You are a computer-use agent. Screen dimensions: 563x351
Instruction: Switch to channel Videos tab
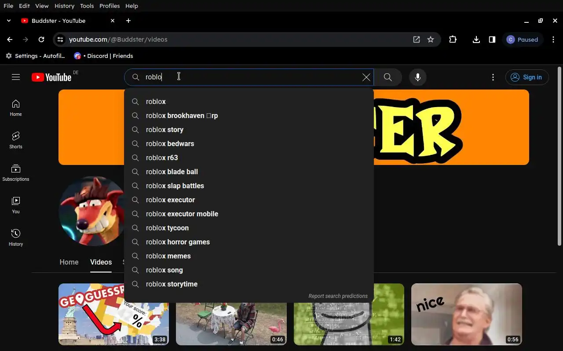101,262
